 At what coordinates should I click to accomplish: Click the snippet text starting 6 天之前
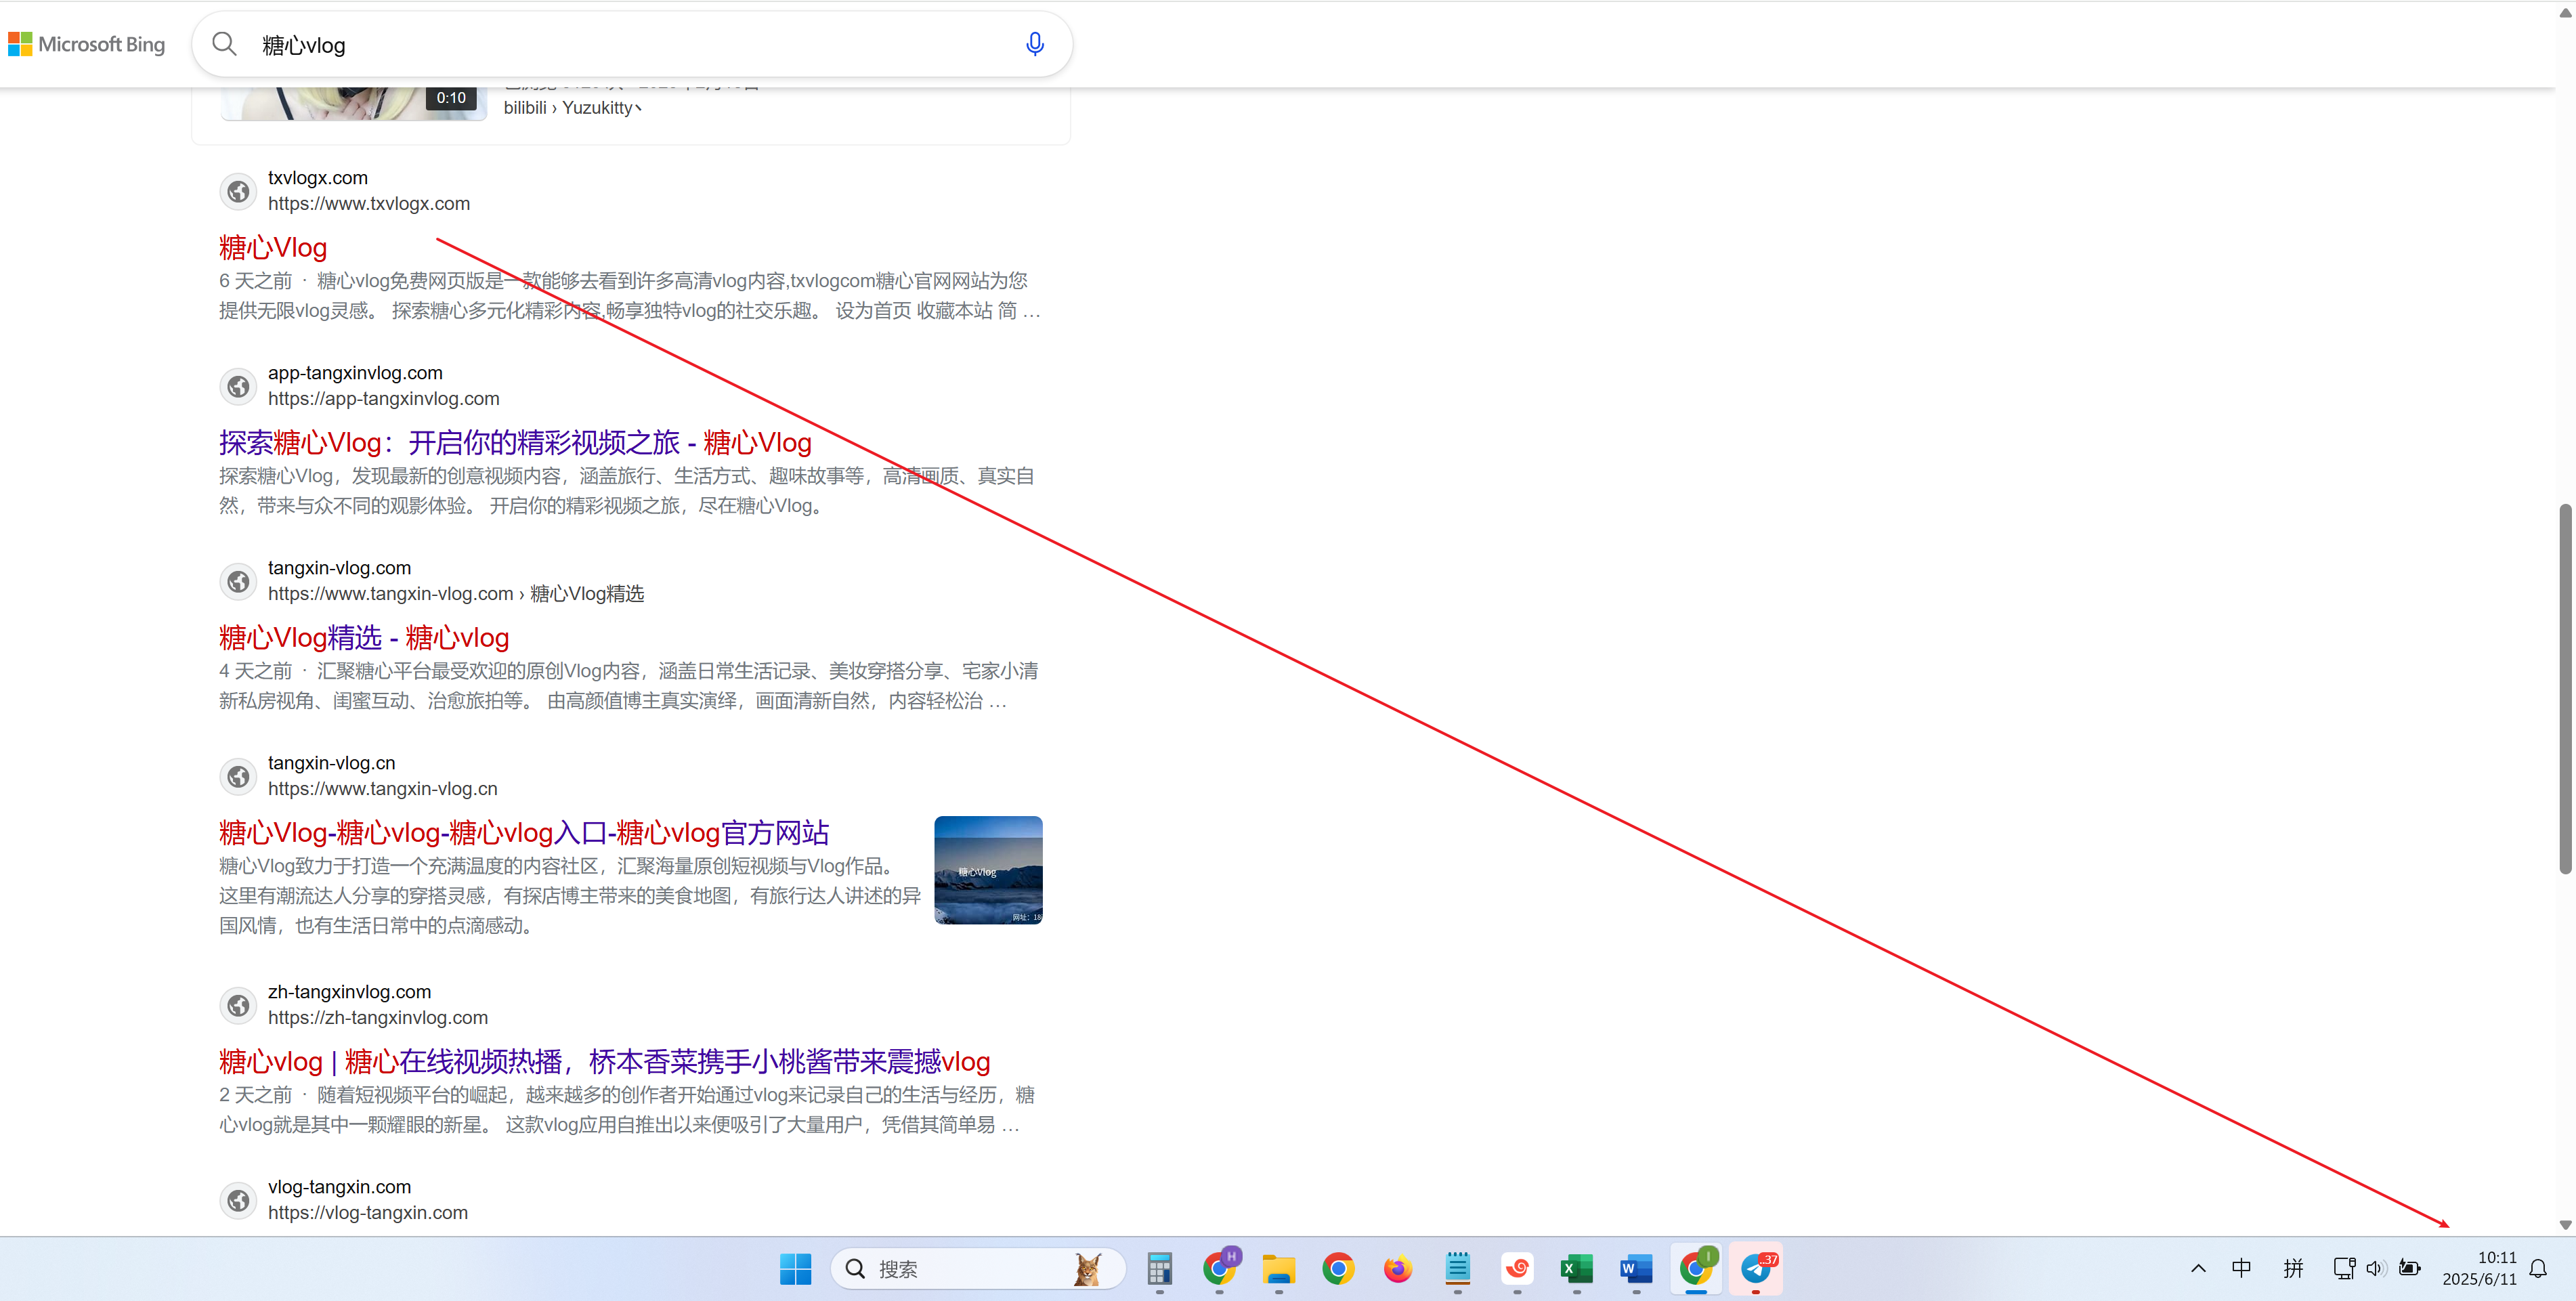point(630,296)
